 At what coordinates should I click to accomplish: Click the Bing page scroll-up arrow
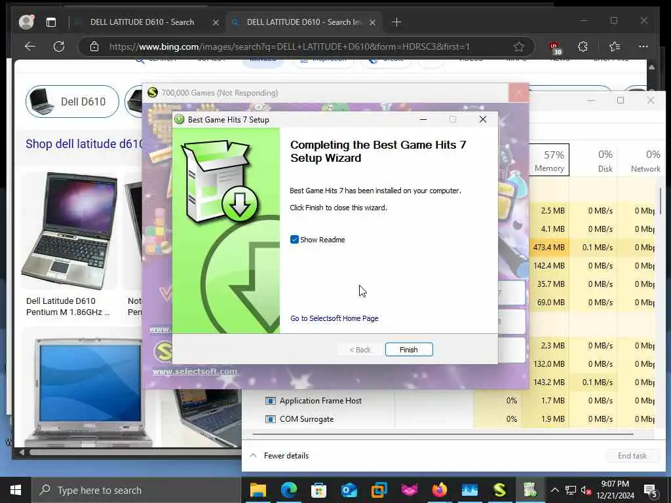(x=651, y=67)
